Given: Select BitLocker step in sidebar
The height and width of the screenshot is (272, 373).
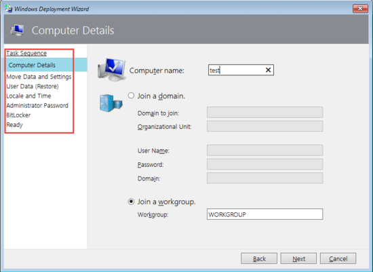Looking at the screenshot, I should pos(18,115).
